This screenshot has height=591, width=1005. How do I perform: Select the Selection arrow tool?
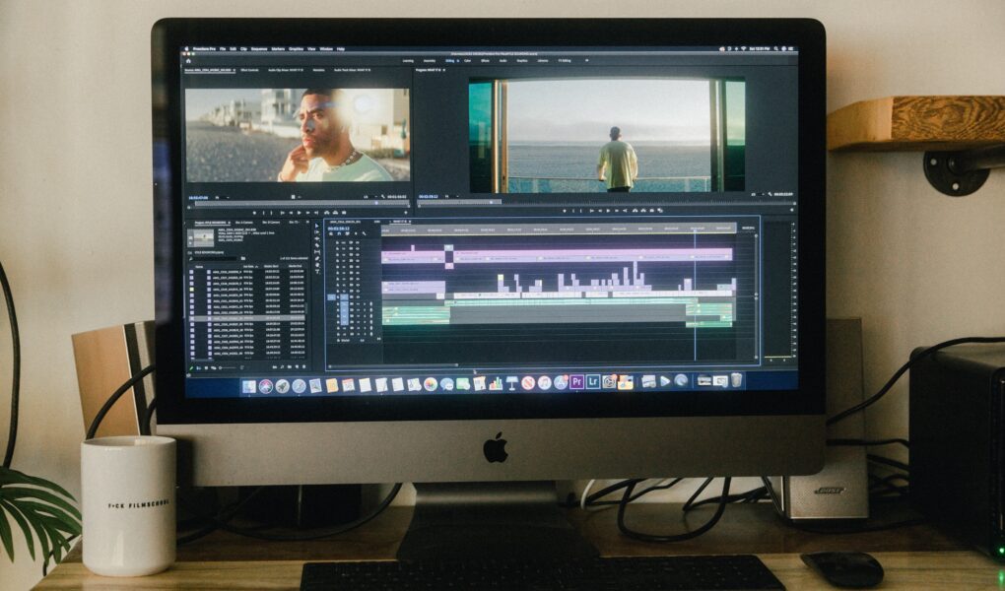click(x=316, y=226)
